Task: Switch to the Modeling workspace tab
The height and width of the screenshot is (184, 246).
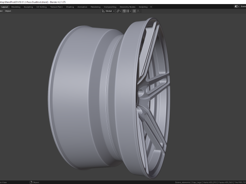Action: (16, 7)
